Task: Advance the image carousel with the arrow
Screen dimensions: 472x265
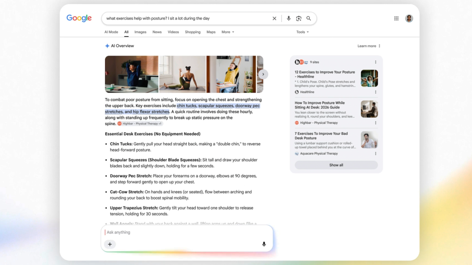Action: (x=263, y=74)
